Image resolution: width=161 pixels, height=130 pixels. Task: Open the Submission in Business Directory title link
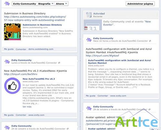coord(42,25)
